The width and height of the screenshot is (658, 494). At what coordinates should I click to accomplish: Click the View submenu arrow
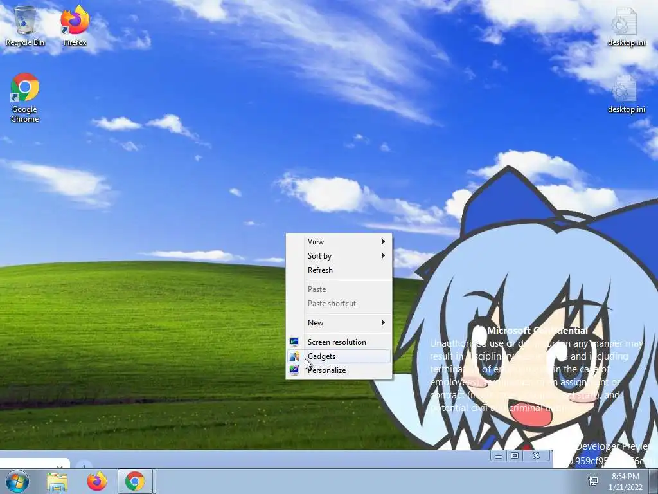click(383, 242)
